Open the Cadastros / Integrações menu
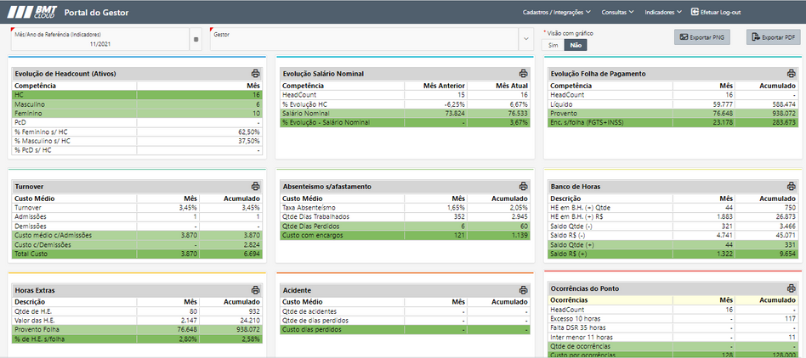 pyautogui.click(x=557, y=12)
